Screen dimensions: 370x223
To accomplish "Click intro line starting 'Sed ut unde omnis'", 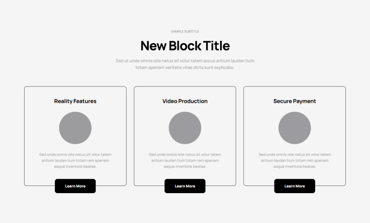I will pos(185,61).
